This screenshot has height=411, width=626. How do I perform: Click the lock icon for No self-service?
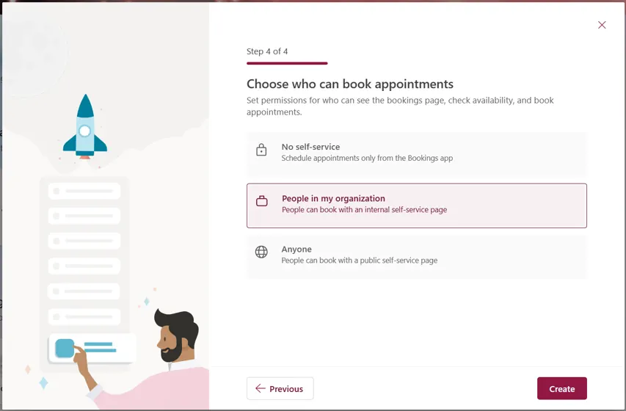[261, 150]
